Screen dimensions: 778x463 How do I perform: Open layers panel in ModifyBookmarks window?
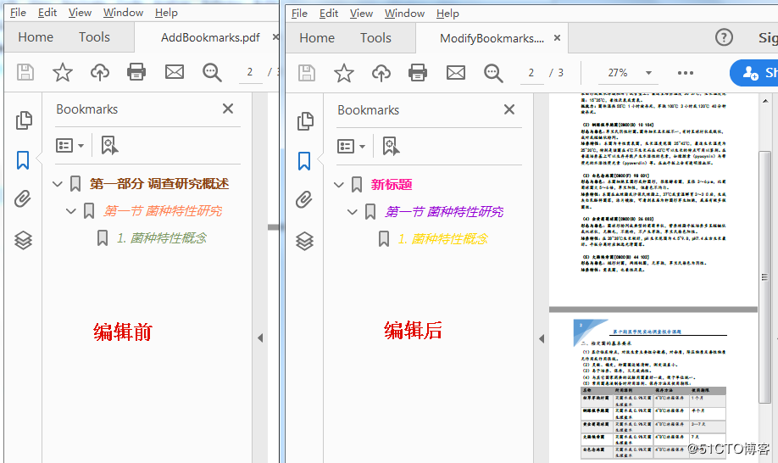coord(304,241)
